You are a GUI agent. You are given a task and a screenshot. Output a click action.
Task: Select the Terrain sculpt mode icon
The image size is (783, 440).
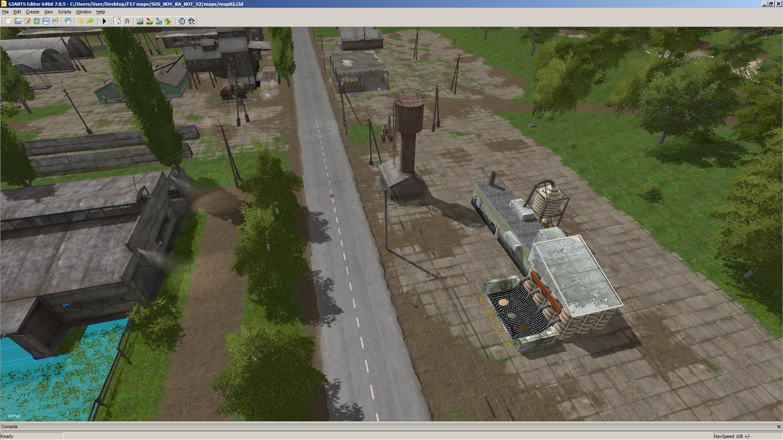click(140, 21)
